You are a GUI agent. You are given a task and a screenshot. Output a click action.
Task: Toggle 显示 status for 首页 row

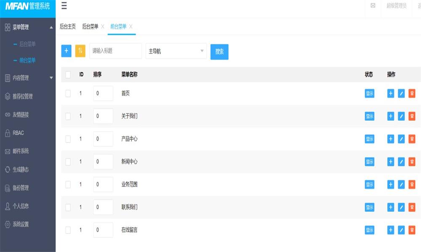click(370, 94)
